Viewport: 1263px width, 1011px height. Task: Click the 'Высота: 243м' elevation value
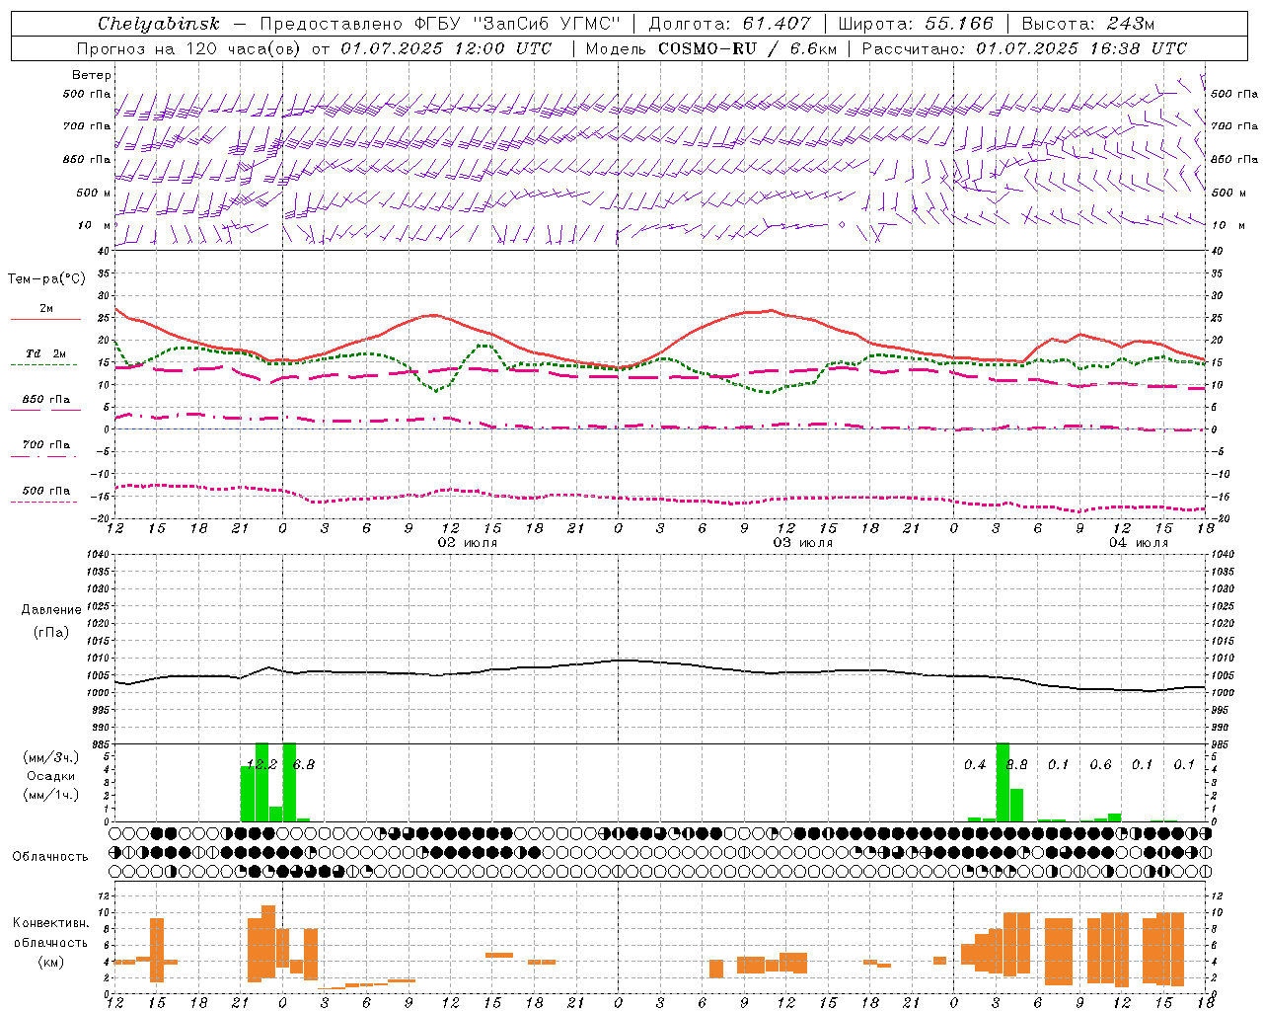pos(1087,24)
